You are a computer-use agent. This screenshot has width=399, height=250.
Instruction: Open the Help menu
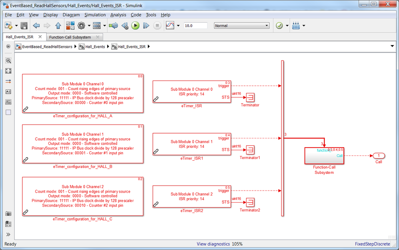[x=166, y=15]
